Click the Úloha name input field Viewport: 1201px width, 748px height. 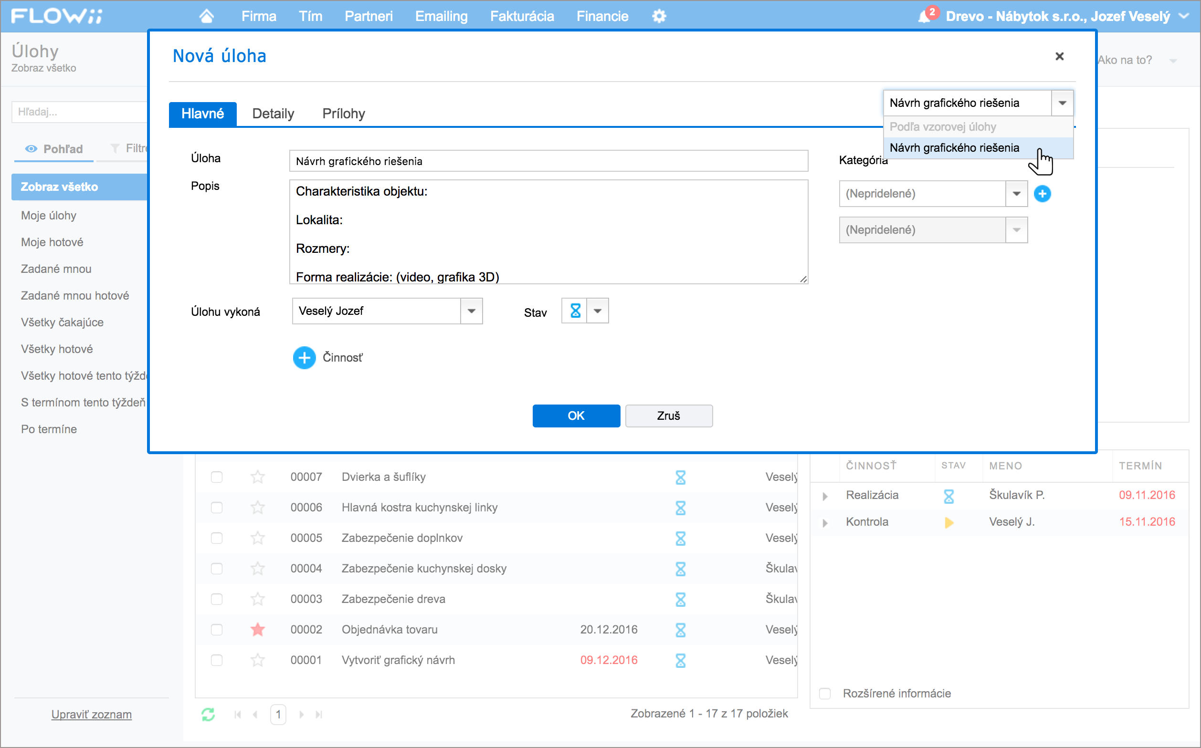(548, 161)
